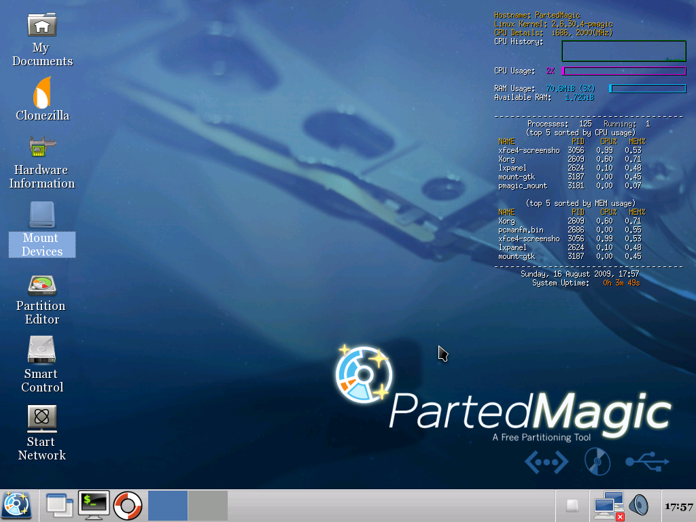Click the CPU History graph box
This screenshot has height=522, width=696.
624,51
